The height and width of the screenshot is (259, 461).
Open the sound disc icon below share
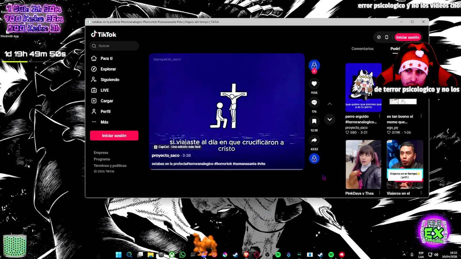click(x=314, y=158)
